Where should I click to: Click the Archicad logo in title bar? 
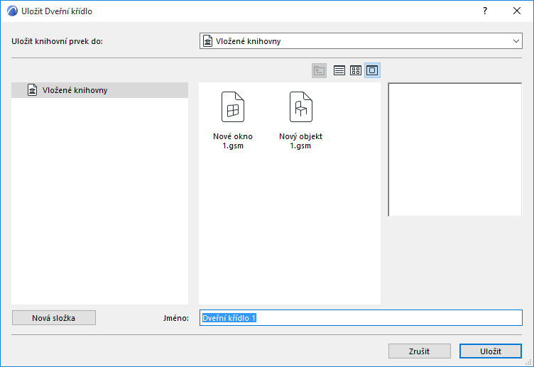(12, 11)
